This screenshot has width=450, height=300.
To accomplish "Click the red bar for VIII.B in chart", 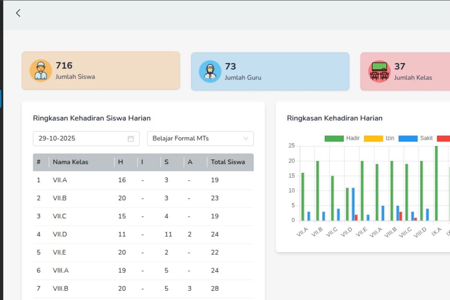I will pyautogui.click(x=400, y=216).
